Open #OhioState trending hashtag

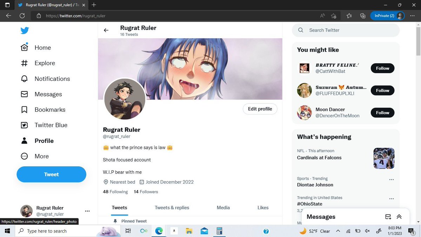point(309,204)
